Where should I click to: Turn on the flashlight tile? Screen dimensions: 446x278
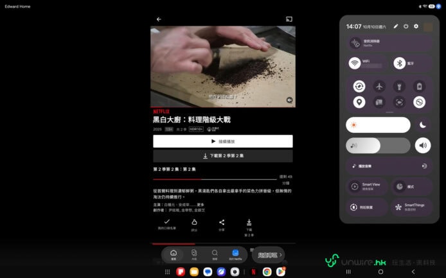(399, 86)
